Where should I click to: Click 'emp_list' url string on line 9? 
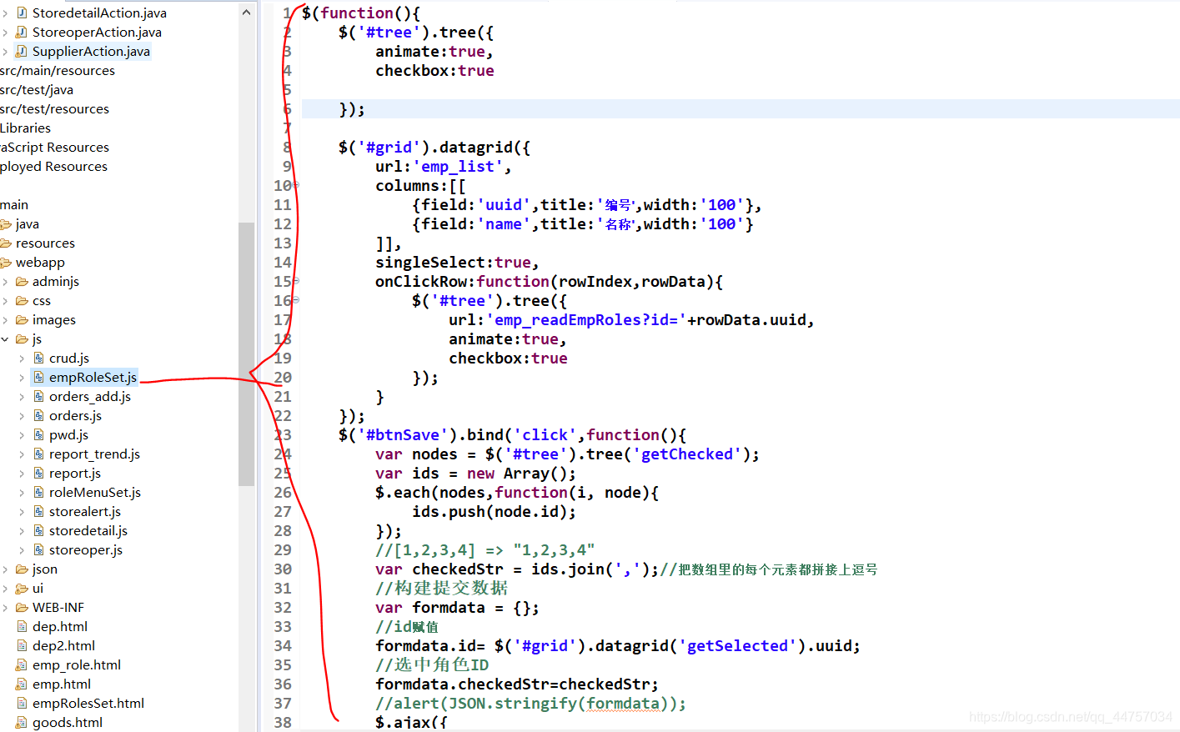click(x=458, y=166)
